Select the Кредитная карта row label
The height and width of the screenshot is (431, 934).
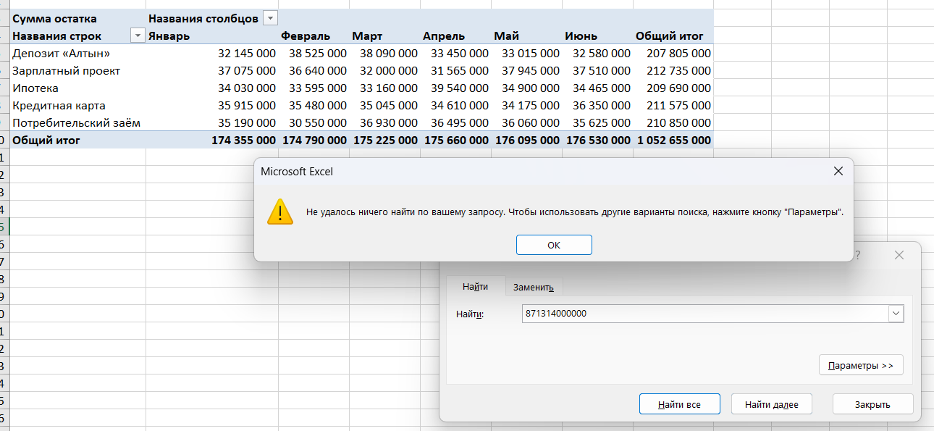click(78, 105)
